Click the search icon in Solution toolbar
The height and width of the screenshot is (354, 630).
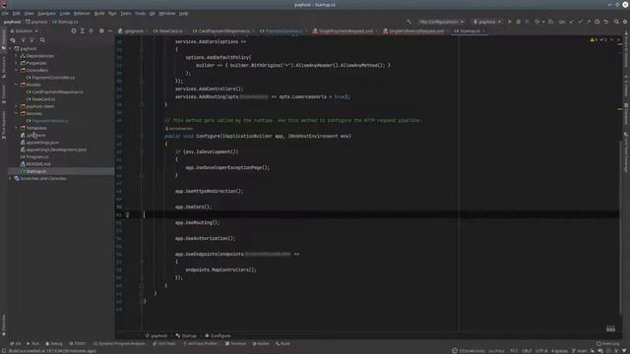[x=42, y=40]
